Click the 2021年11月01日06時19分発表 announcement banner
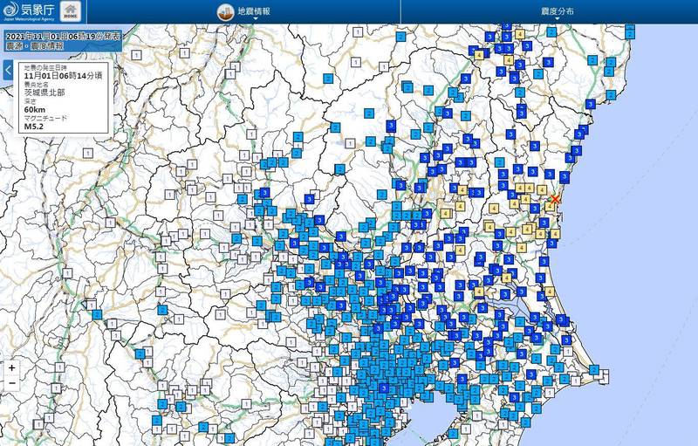Image resolution: width=698 pixels, height=446 pixels. pyautogui.click(x=61, y=36)
